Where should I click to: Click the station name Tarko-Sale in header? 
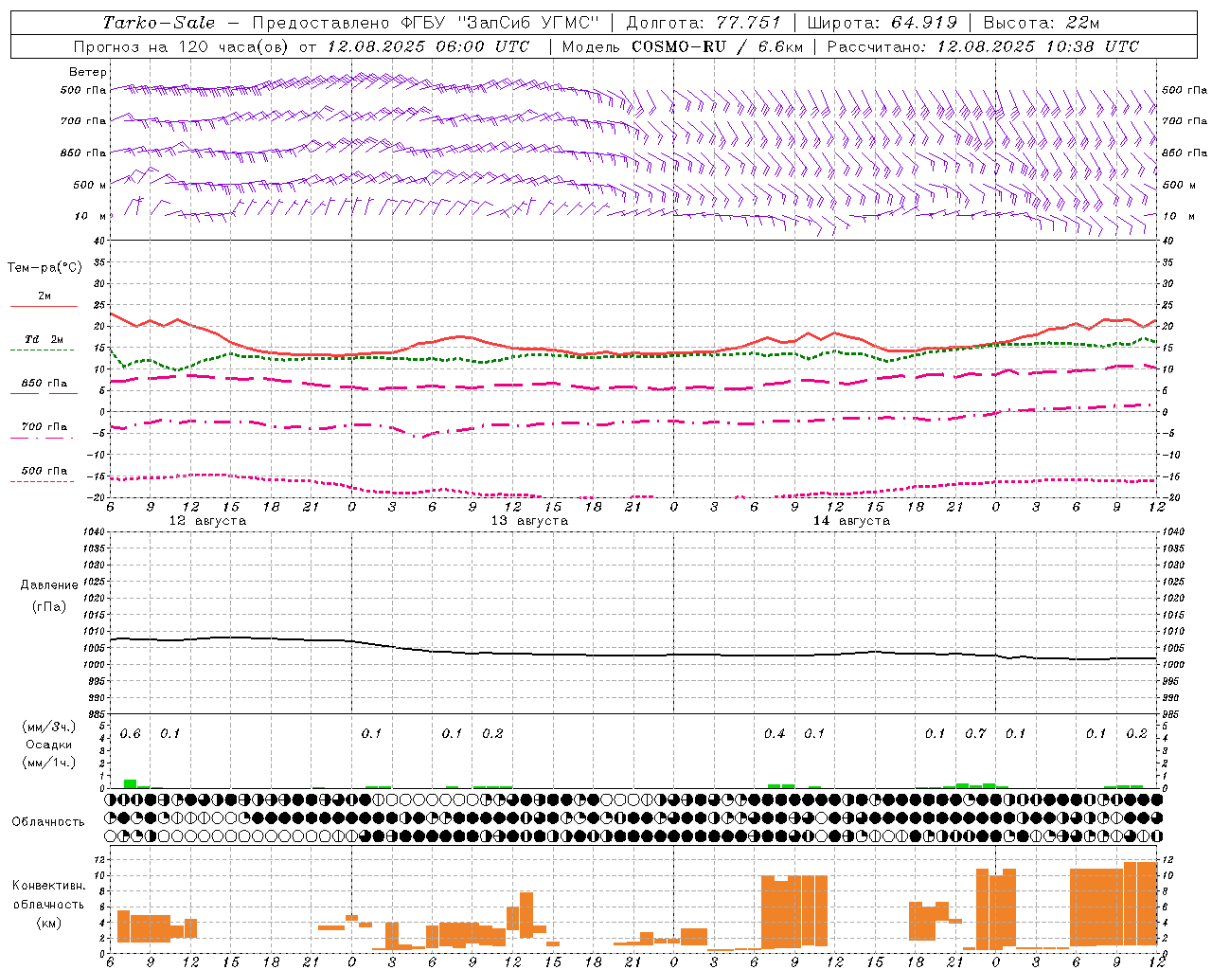[159, 23]
